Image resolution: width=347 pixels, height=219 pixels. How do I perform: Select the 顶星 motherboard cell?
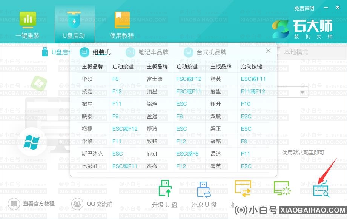click(152, 91)
